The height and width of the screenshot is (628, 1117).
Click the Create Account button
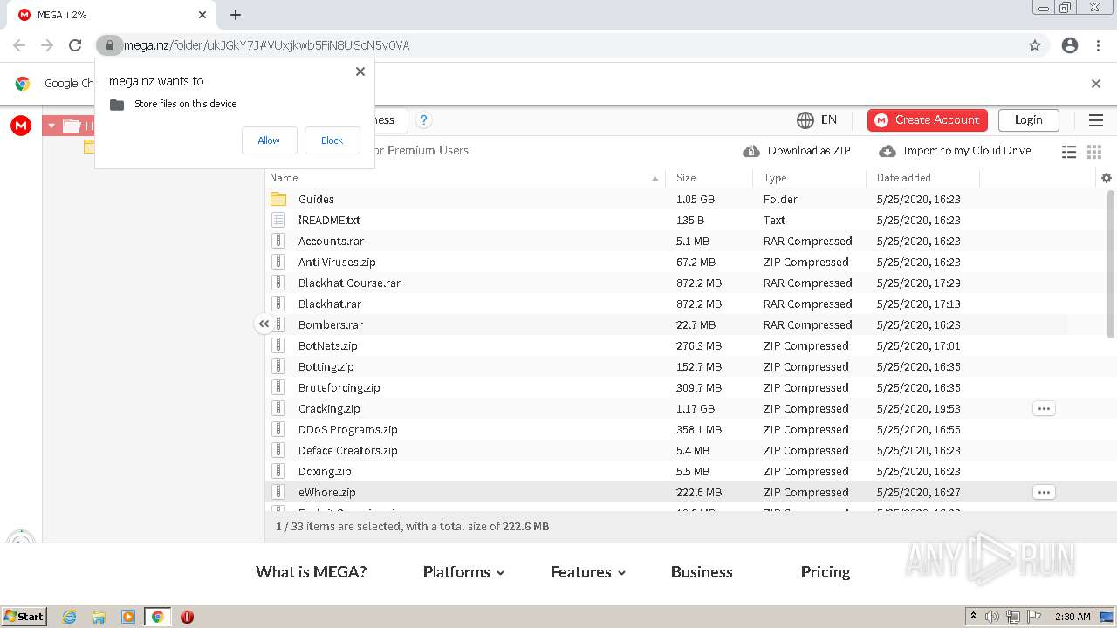pyautogui.click(x=928, y=120)
